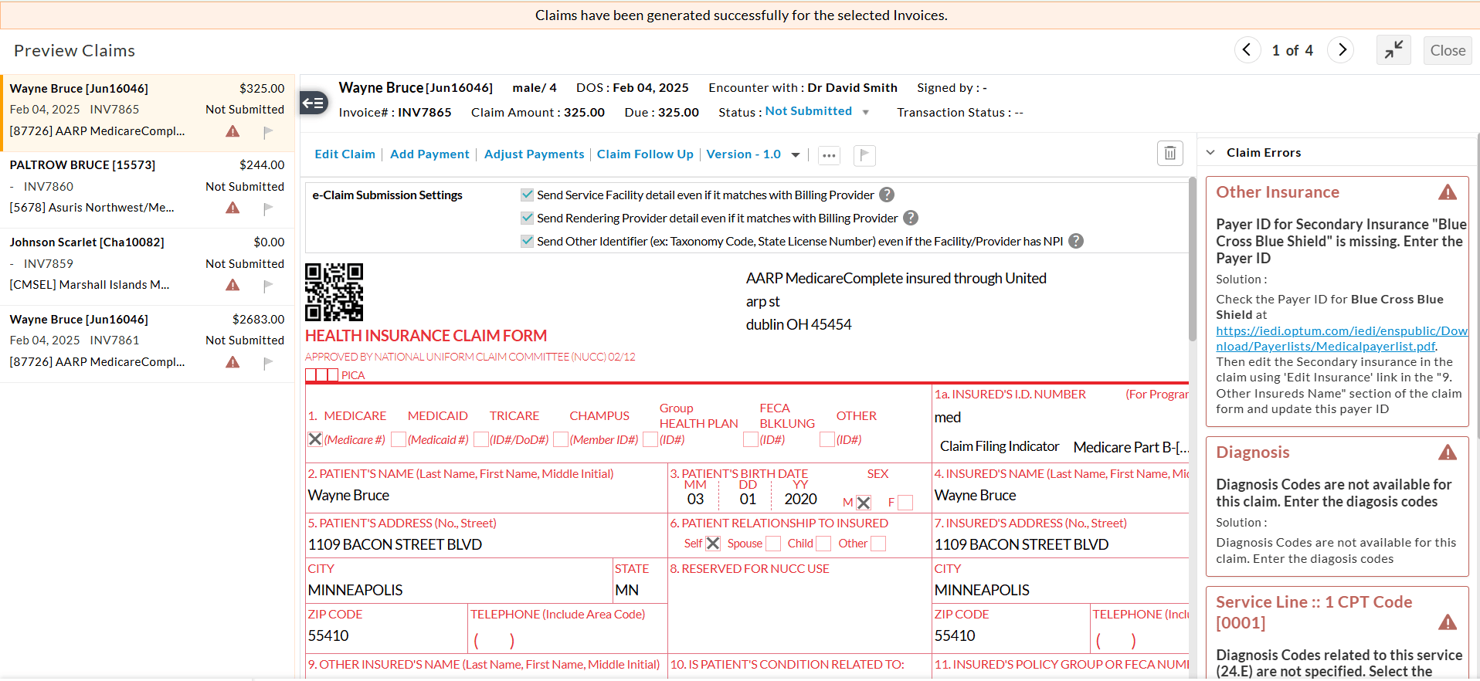1480x681 pixels.
Task: Flag the PALTROW BRUCE claim
Action: pyautogui.click(x=268, y=208)
